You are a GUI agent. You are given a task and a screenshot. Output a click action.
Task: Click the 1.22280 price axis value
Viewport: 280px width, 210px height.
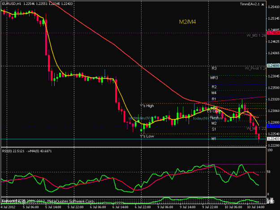pyautogui.click(x=274, y=146)
